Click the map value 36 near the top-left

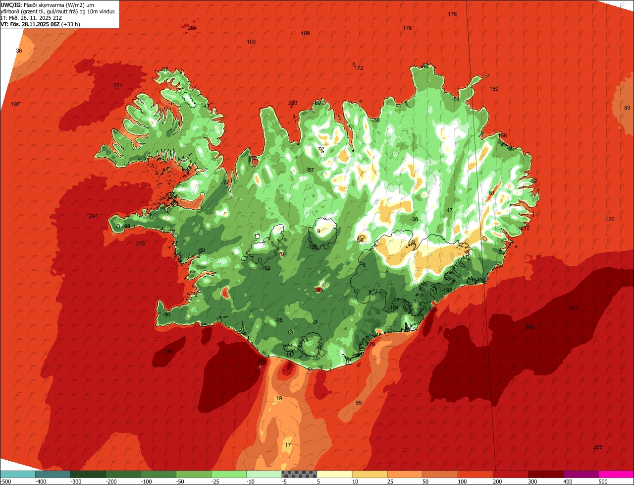tap(19, 51)
